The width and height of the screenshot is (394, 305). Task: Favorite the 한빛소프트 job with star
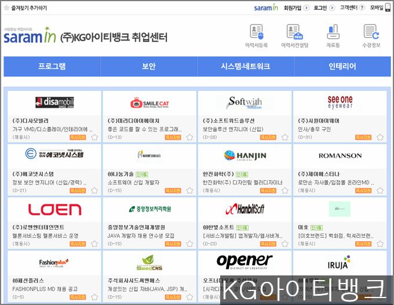point(284,244)
